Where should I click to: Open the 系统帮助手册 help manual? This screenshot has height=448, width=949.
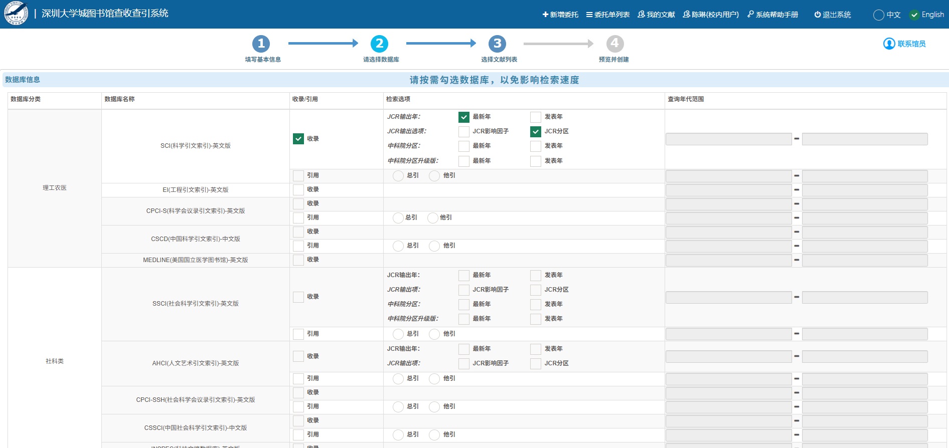point(773,15)
